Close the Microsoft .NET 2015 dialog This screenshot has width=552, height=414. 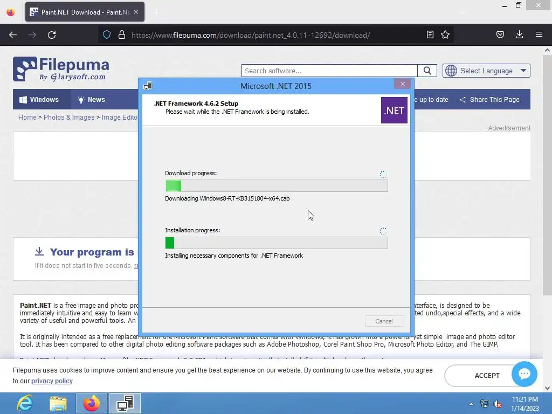[402, 84]
